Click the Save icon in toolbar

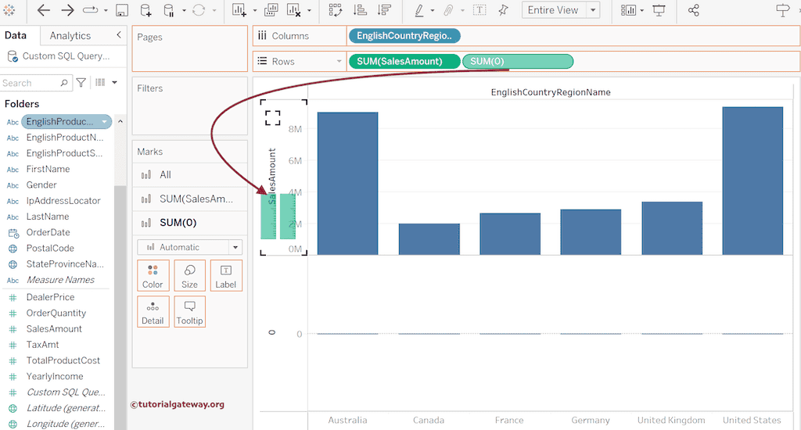click(x=122, y=10)
